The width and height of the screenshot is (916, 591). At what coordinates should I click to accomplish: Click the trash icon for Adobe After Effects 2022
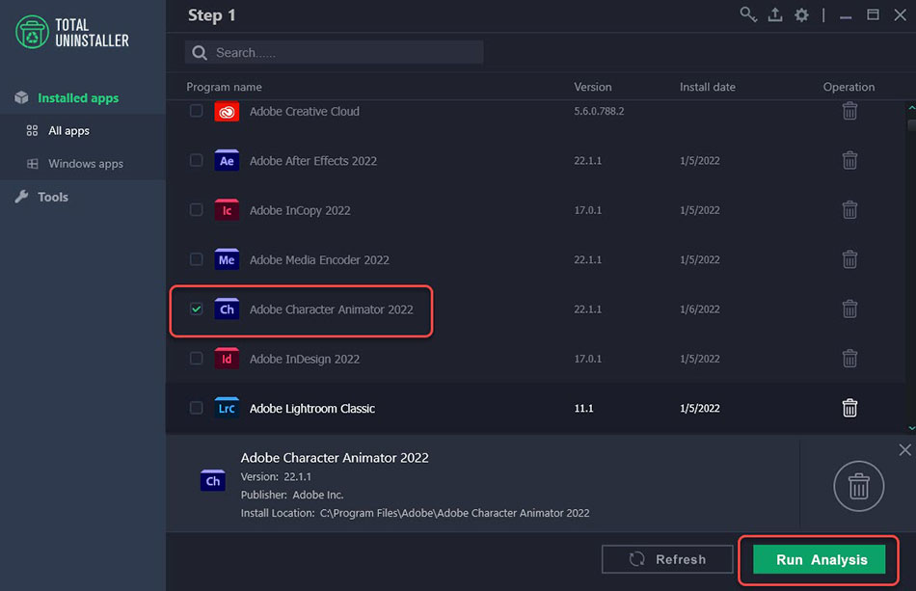(x=849, y=160)
